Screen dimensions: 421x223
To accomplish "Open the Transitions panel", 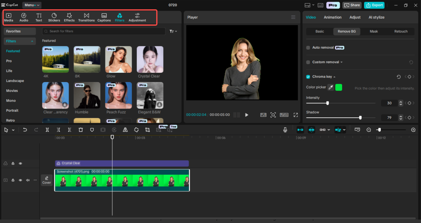I will (86, 17).
